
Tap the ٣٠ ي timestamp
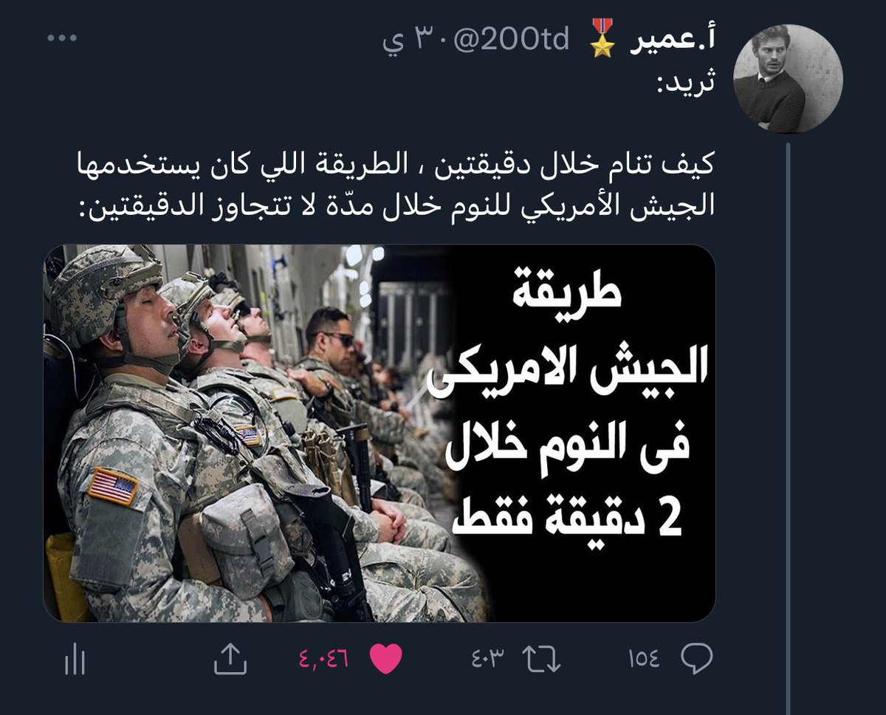coord(422,43)
